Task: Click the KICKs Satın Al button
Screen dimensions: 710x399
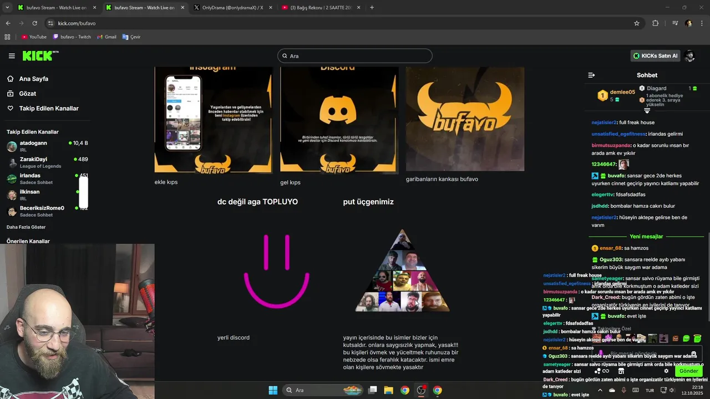Action: [x=656, y=56]
